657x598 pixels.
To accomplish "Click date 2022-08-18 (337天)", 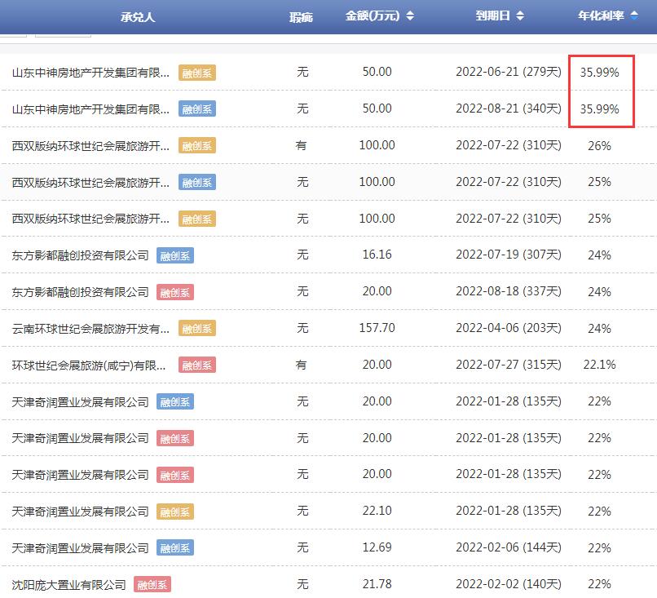I will (x=509, y=291).
